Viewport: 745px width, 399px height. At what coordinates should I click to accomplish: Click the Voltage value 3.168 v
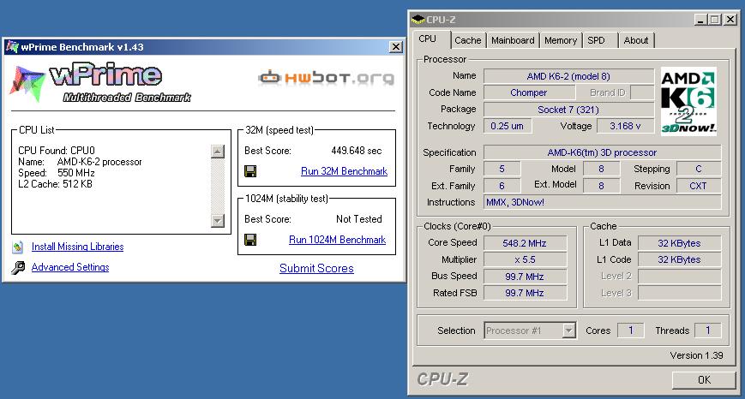[x=625, y=126]
